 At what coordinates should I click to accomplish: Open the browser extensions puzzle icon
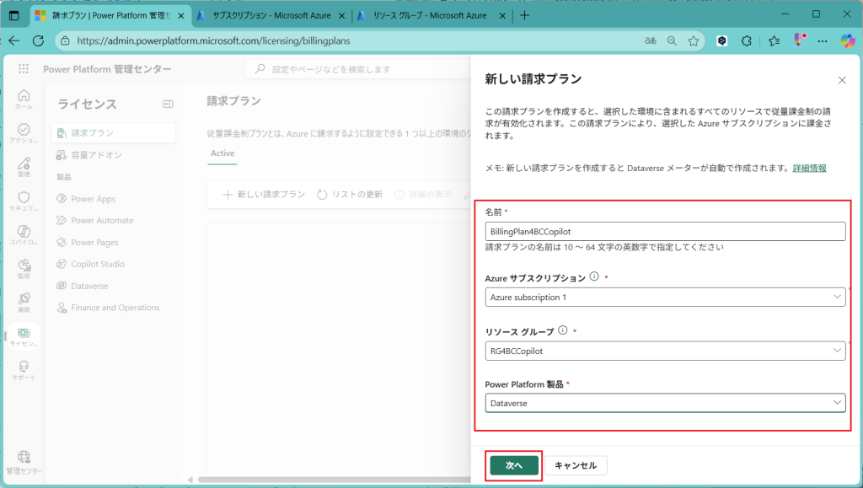747,40
